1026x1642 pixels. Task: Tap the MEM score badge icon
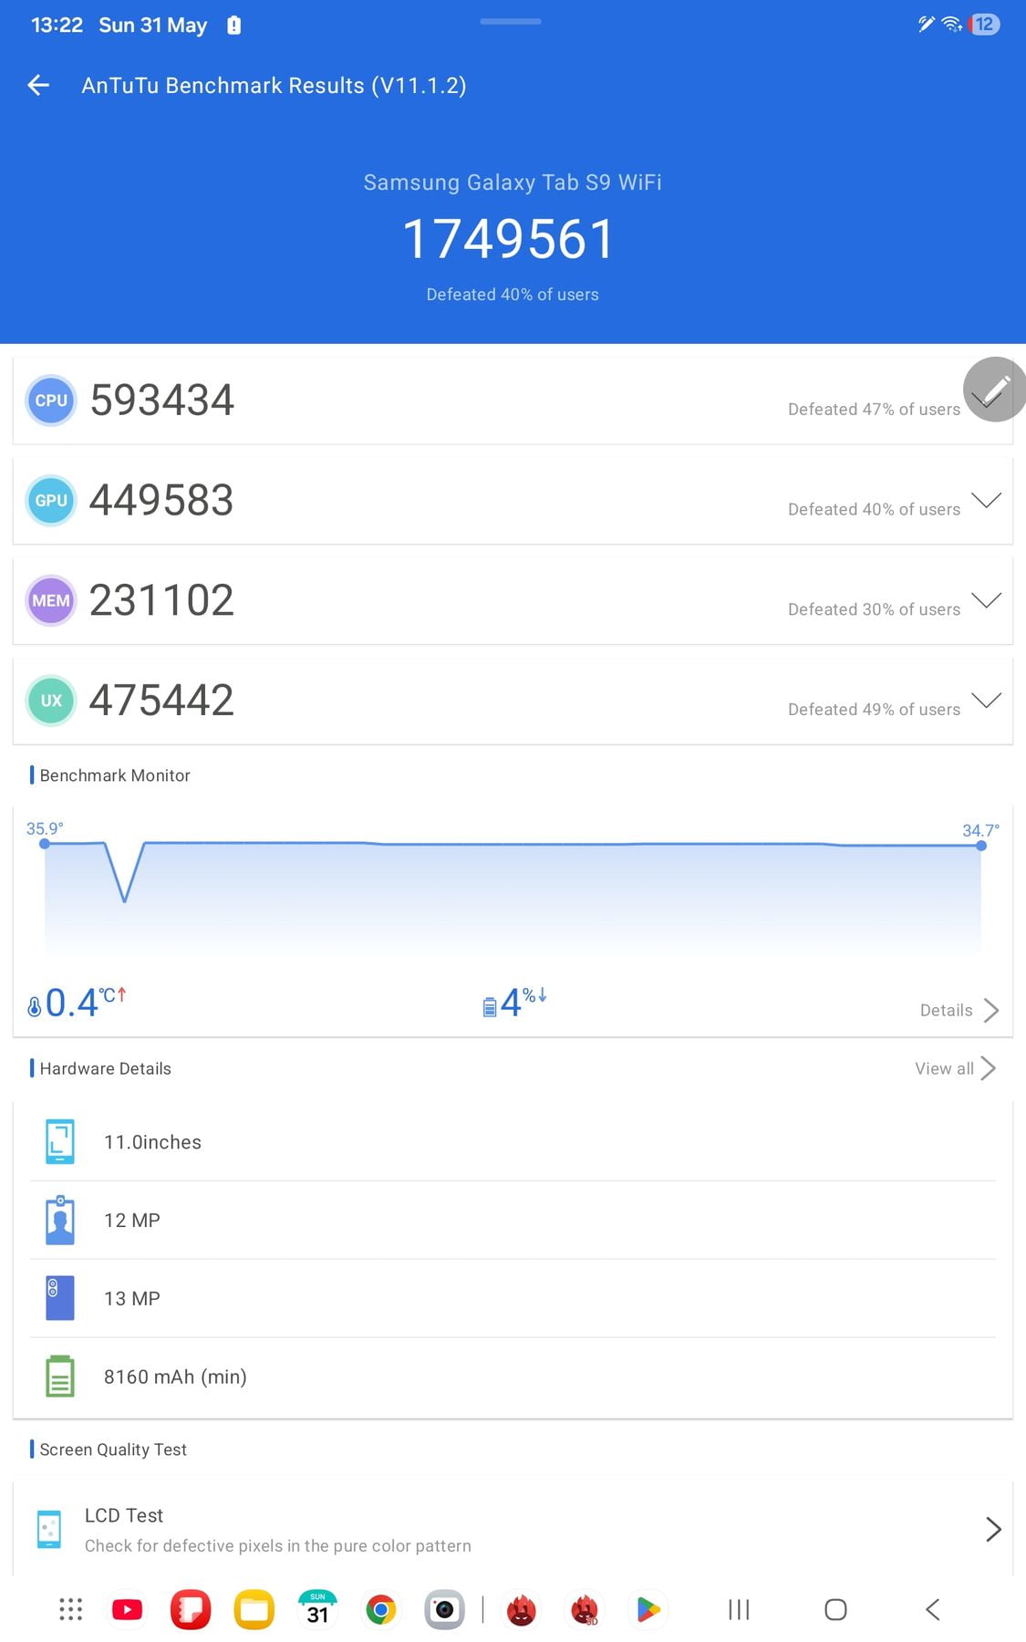(51, 600)
